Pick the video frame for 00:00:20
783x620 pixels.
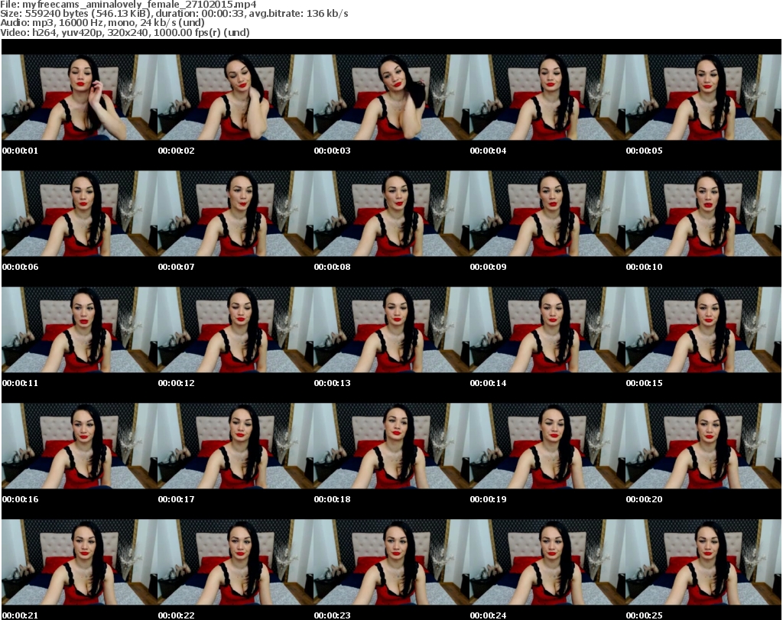[x=703, y=446]
